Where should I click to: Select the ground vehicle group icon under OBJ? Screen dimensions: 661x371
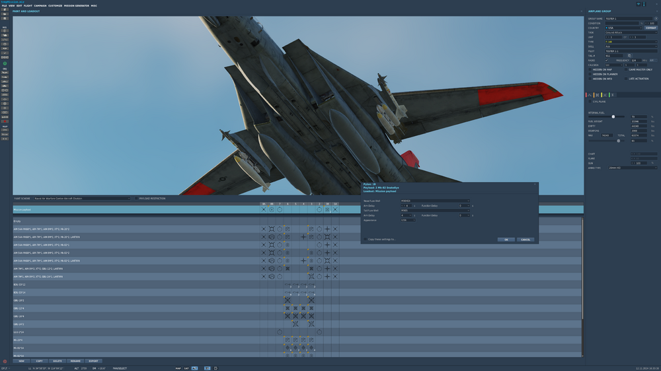click(5, 85)
